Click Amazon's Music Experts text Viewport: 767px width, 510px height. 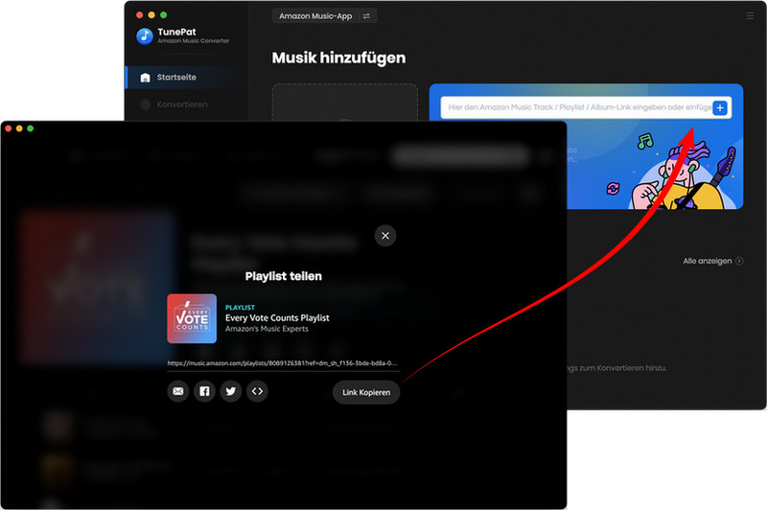click(267, 329)
